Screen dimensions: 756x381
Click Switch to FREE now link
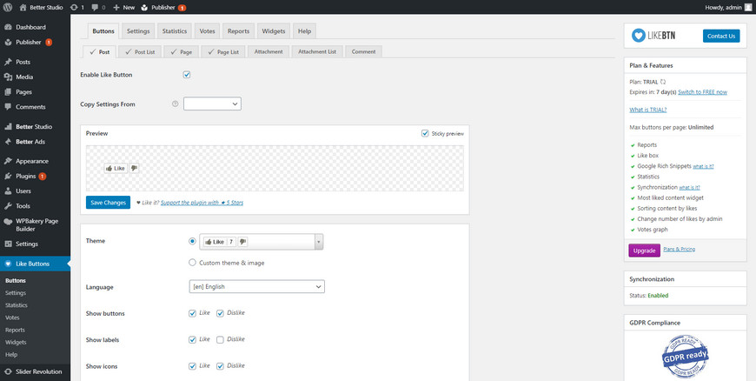(x=702, y=91)
